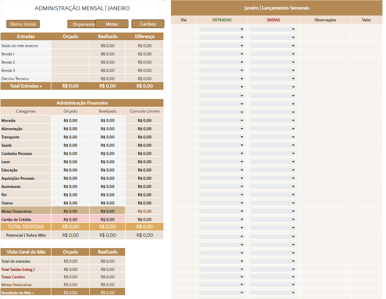Viewport: 386px width, 299px height.
Task: Select the Renda 1 label cell
Action: click(x=26, y=53)
